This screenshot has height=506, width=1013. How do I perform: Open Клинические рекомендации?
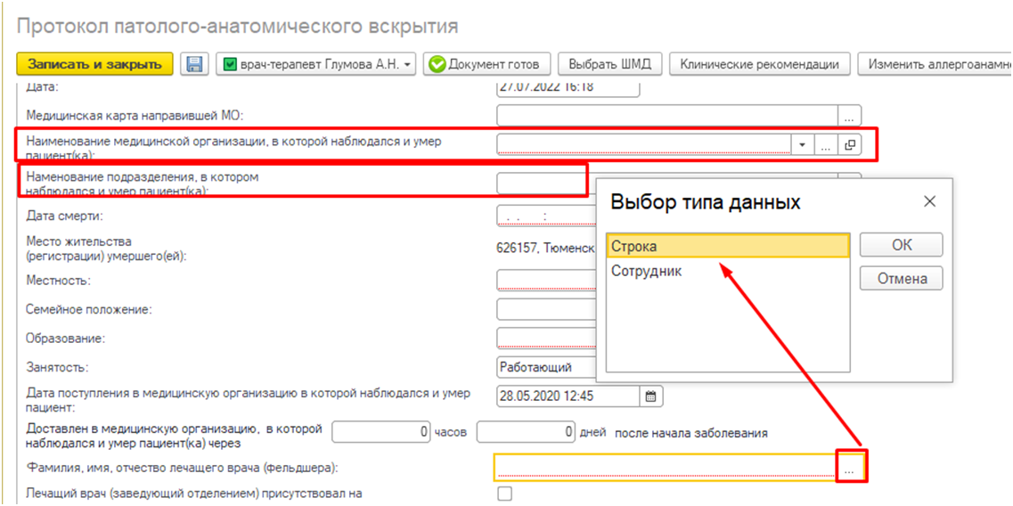point(759,64)
